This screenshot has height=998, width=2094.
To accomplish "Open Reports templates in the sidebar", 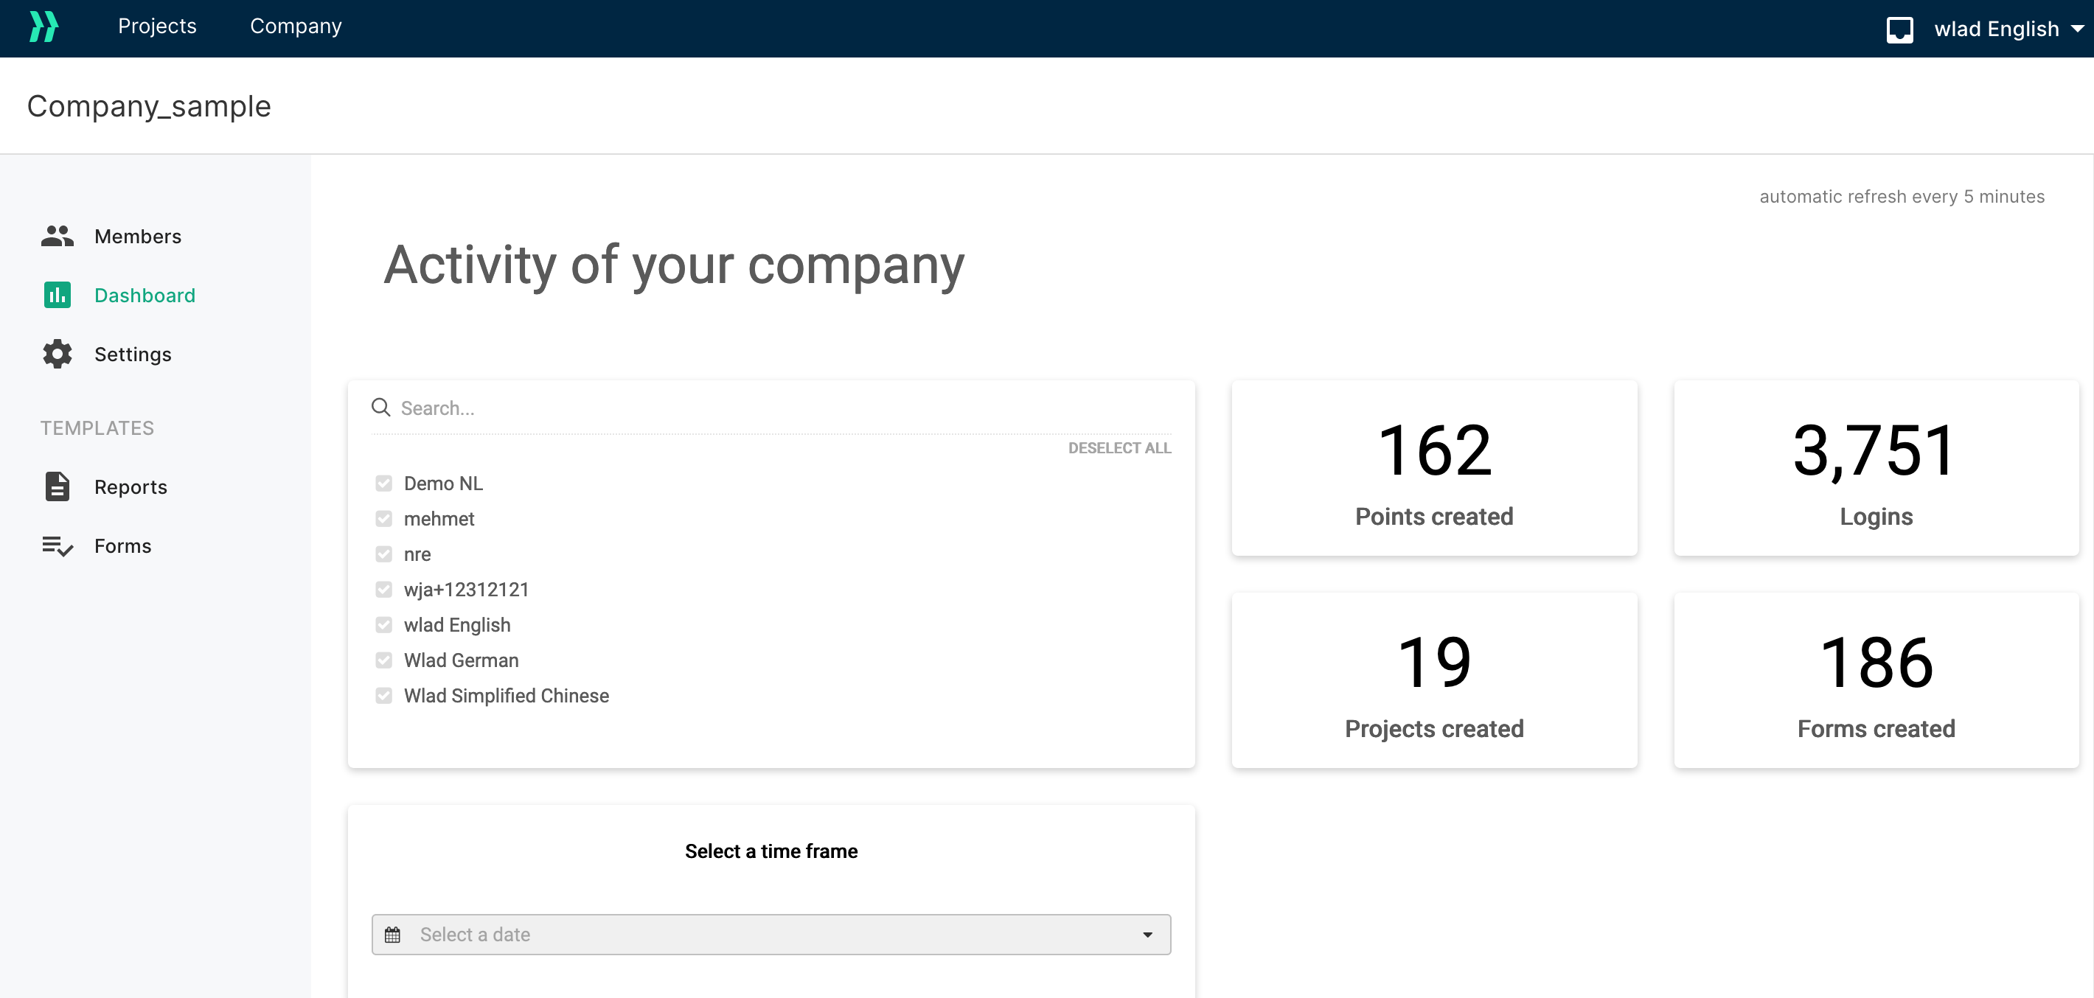I will pos(131,486).
